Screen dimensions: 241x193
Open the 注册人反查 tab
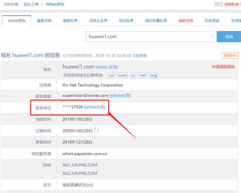98,21
